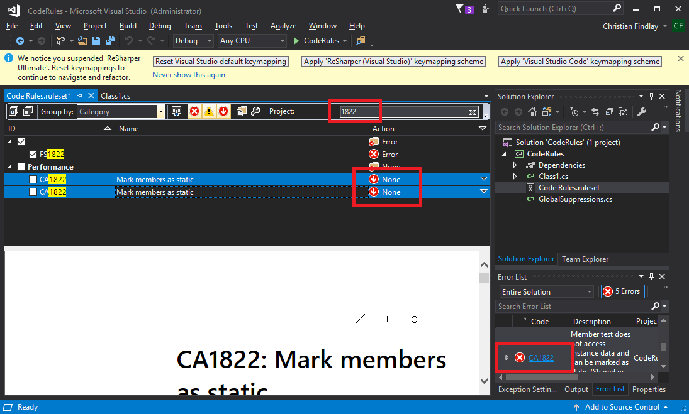Switch to the Team Explorer tab
The image size is (689, 414).
(x=585, y=259)
